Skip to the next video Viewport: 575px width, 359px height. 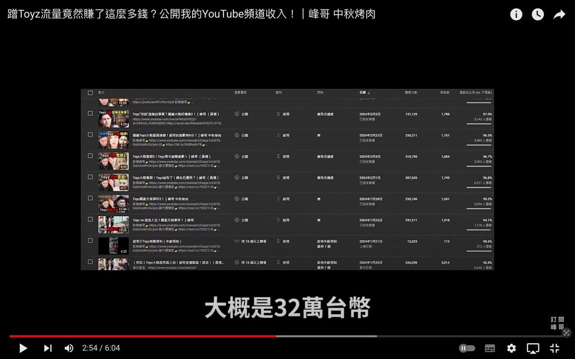coord(47,348)
